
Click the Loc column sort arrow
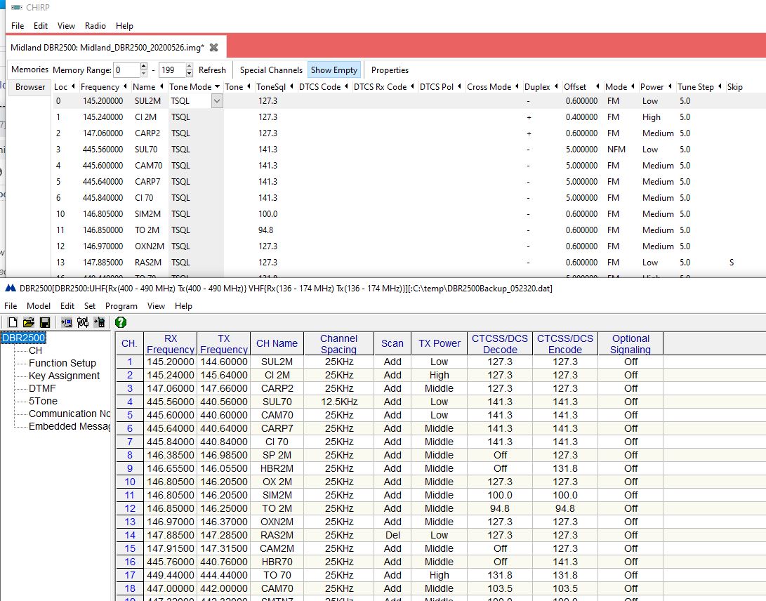click(73, 86)
